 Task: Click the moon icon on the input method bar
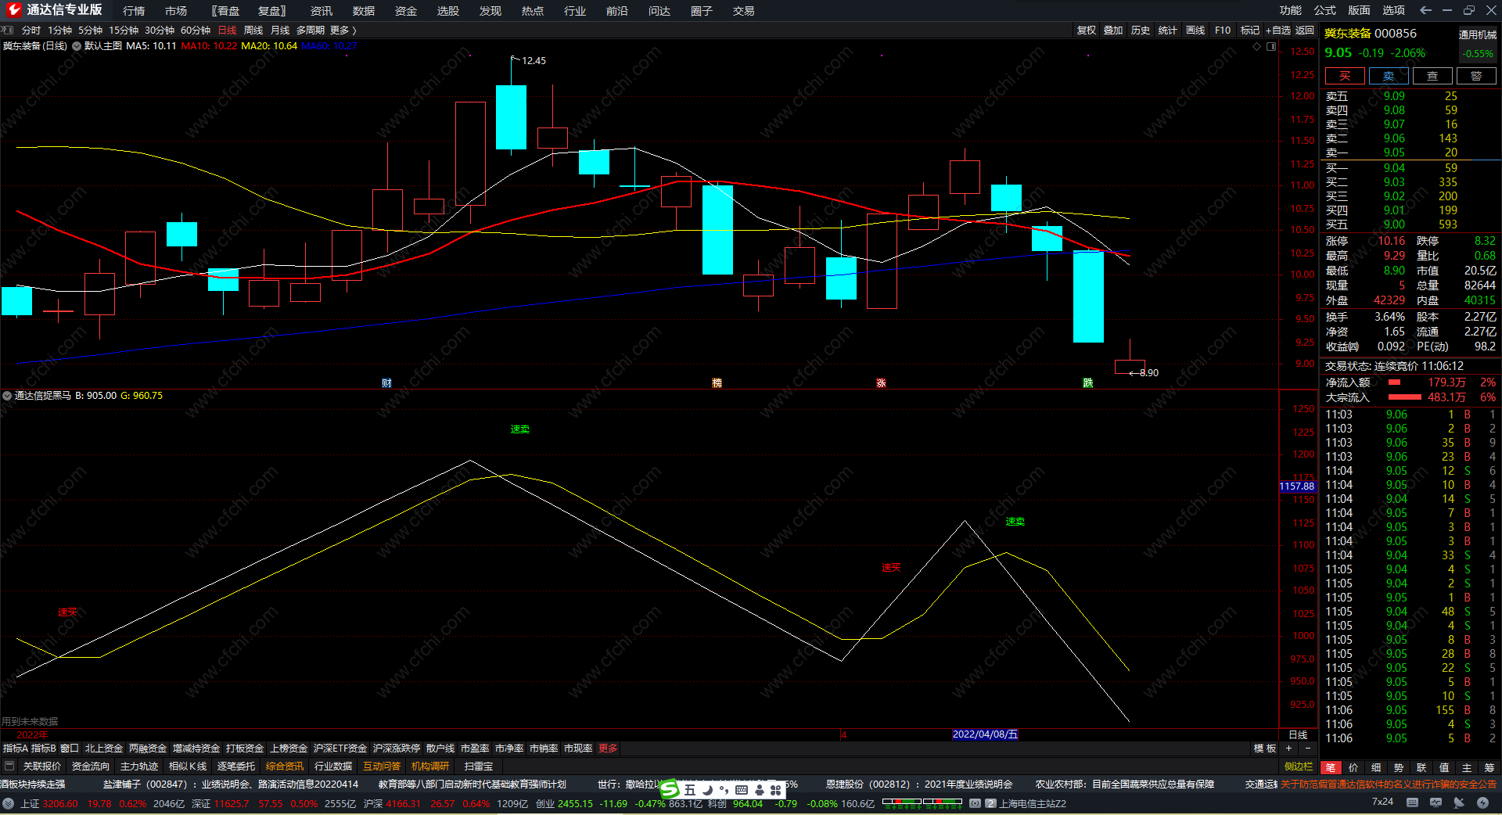click(x=707, y=790)
